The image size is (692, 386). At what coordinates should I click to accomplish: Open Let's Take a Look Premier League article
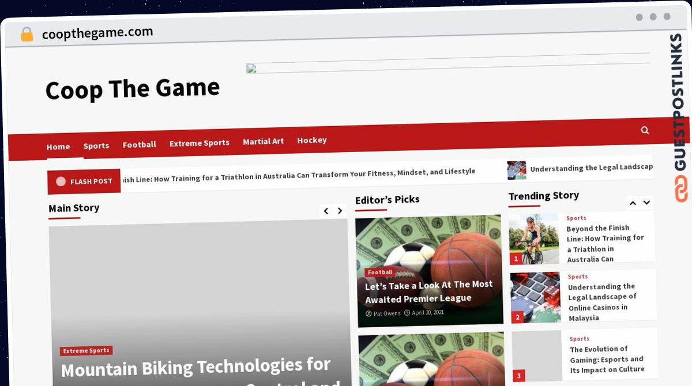(x=429, y=292)
